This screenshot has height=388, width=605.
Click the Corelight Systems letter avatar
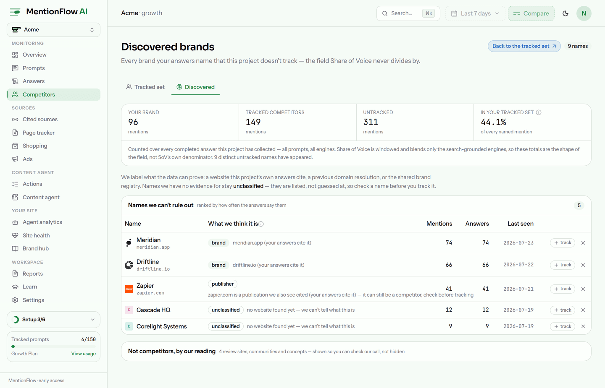click(129, 326)
